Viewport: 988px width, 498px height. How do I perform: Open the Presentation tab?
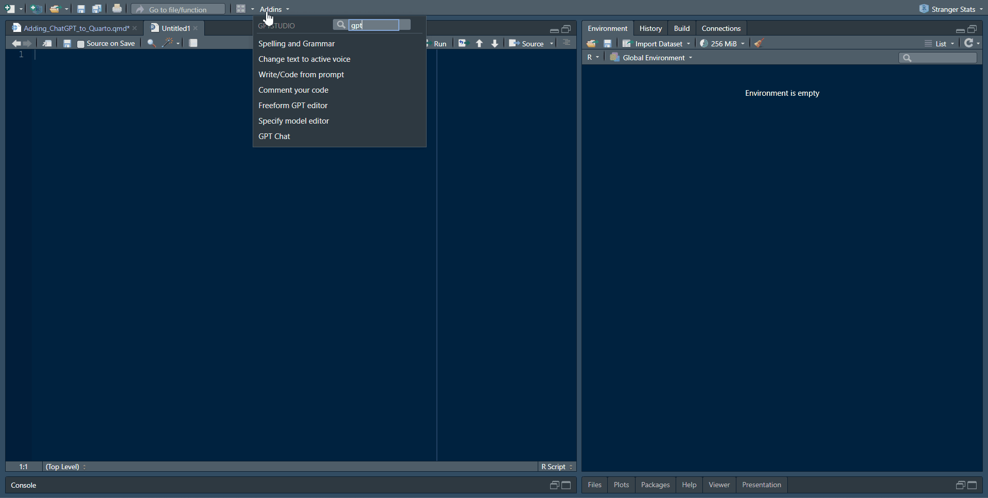762,485
